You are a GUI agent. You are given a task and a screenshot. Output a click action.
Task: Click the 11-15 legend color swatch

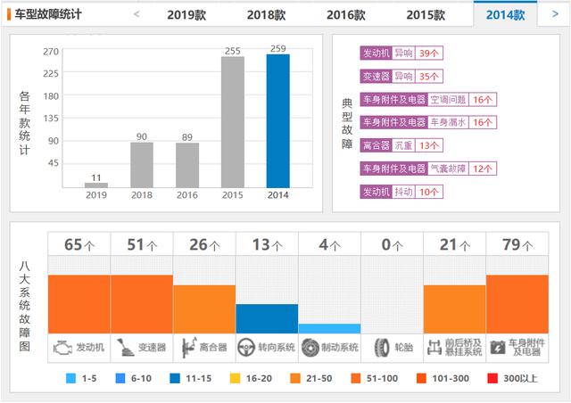(x=175, y=379)
